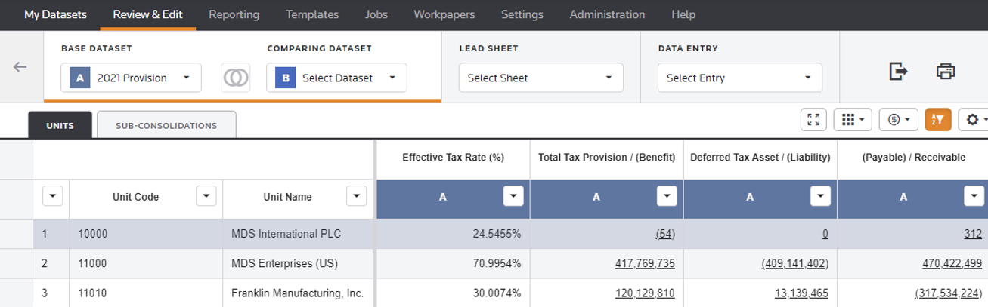The width and height of the screenshot is (988, 307).
Task: Click the (317,534,224) payable value link
Action: click(948, 293)
